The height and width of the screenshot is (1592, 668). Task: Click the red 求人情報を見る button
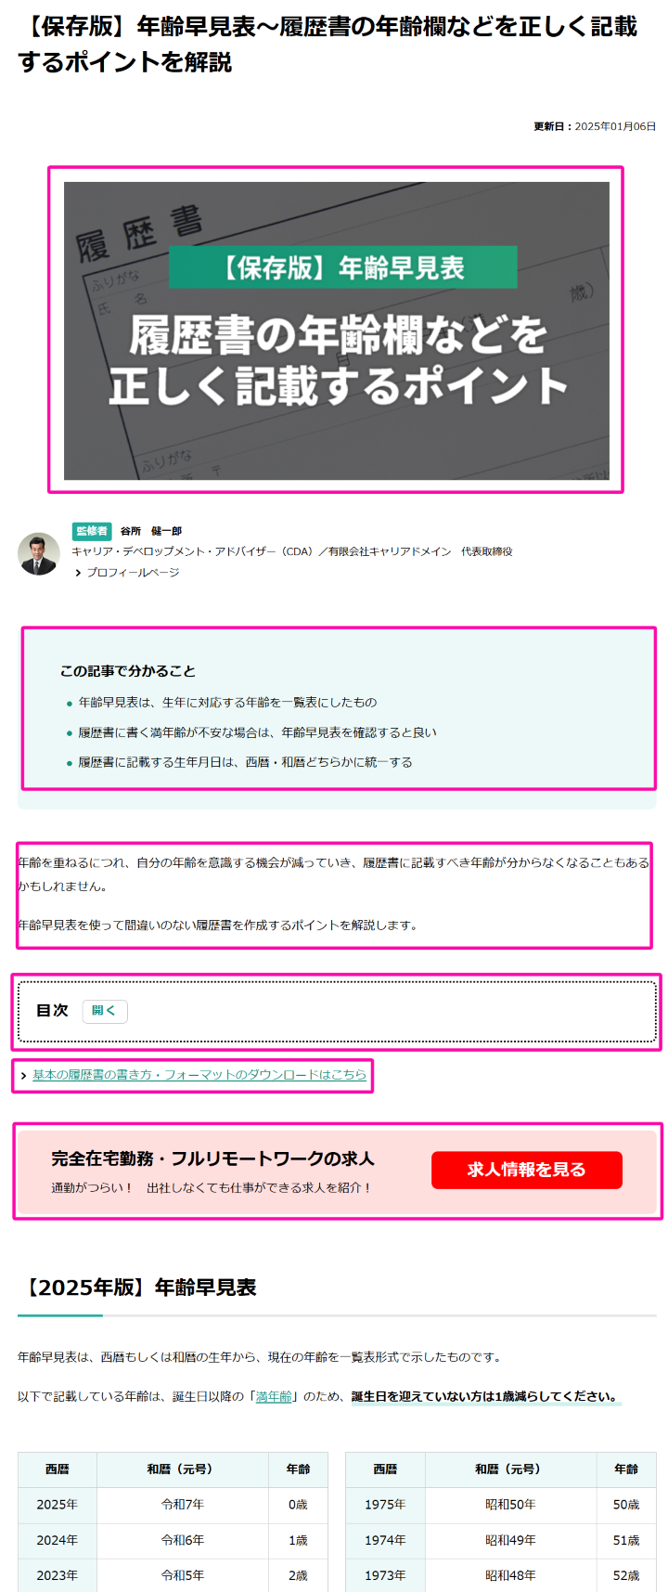click(526, 1170)
